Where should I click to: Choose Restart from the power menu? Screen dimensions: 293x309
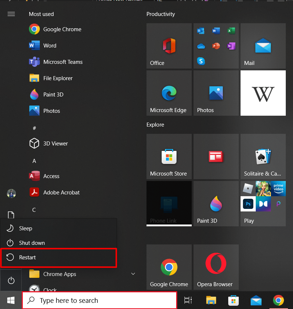(59, 257)
